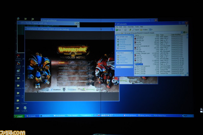Open CONTROLS in the game menu

pyautogui.click(x=64, y=68)
